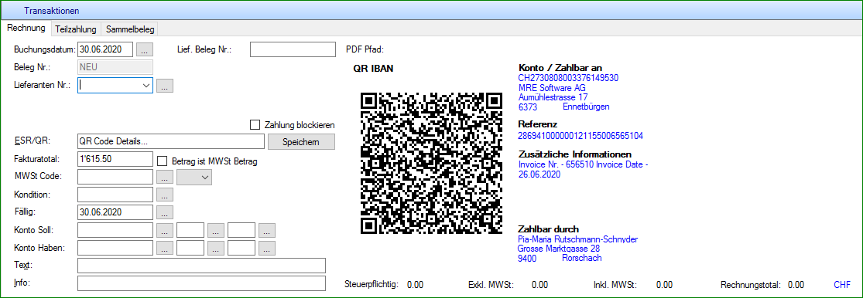
Task: Click the Steuerpflichtig 0.00 value
Action: tap(415, 285)
